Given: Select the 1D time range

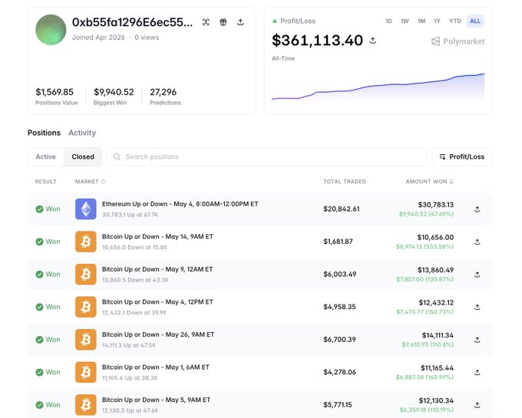Looking at the screenshot, I should click(388, 21).
